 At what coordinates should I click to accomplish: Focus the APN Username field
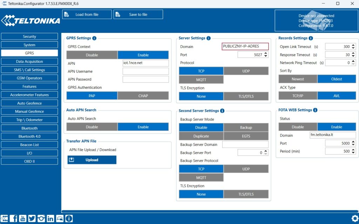click(x=145, y=71)
